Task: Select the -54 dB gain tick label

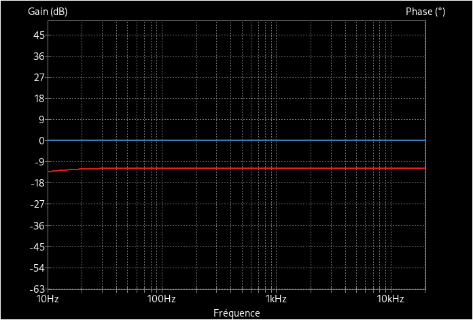Action: pos(37,268)
